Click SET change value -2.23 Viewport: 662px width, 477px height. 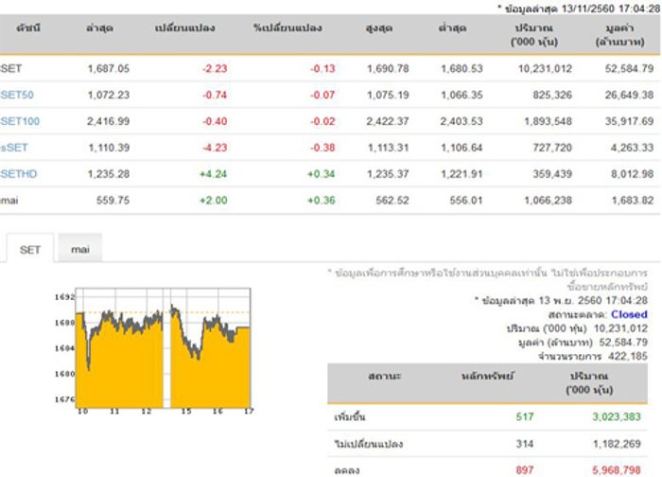[215, 68]
